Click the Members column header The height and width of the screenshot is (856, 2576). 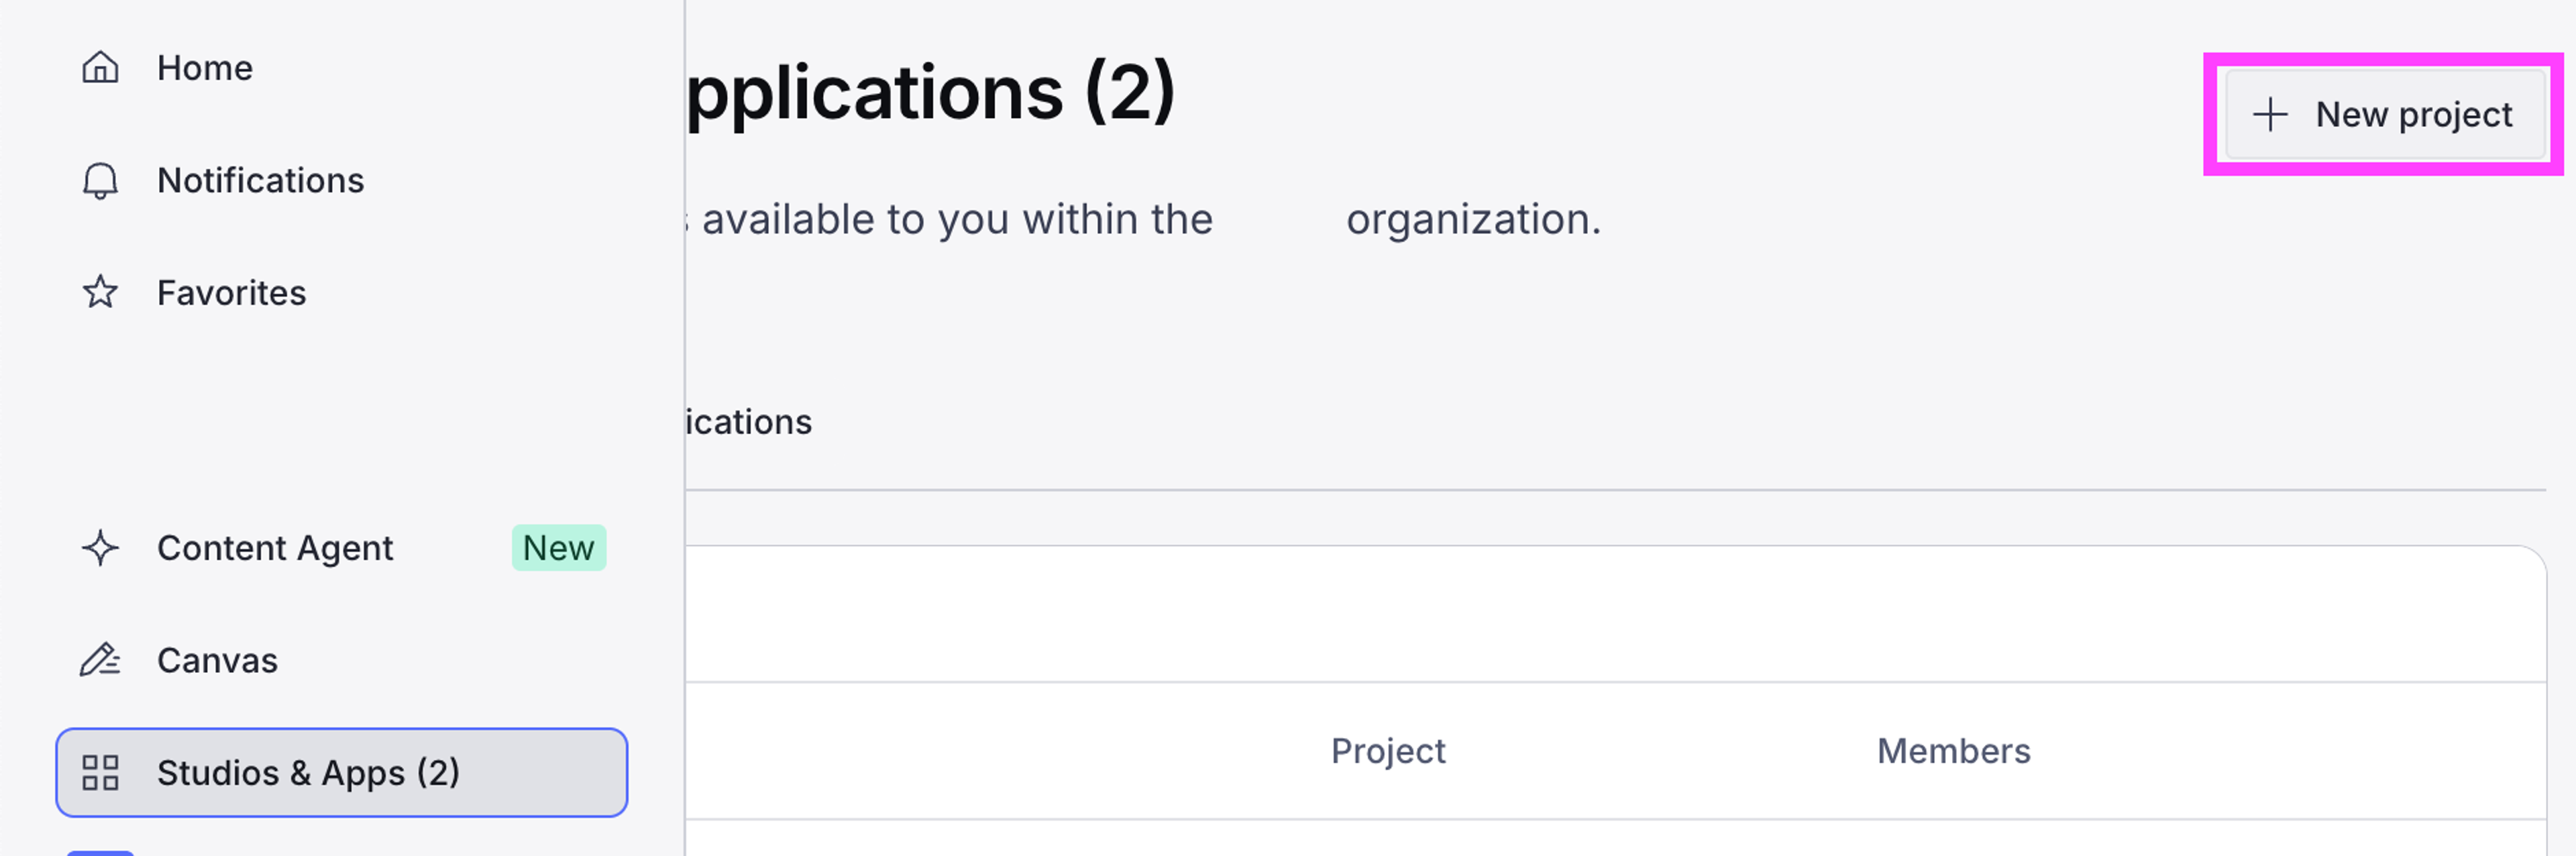[1953, 751]
